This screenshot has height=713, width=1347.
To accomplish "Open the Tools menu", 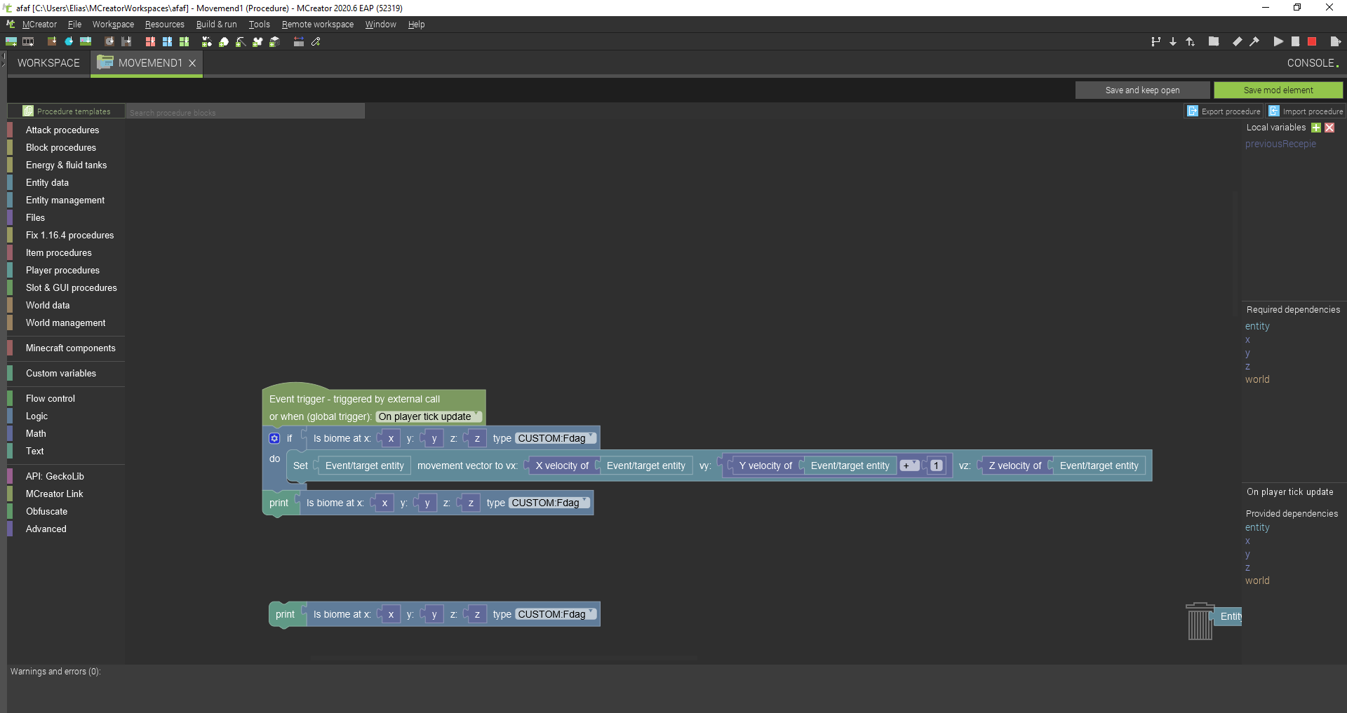I will pos(259,25).
